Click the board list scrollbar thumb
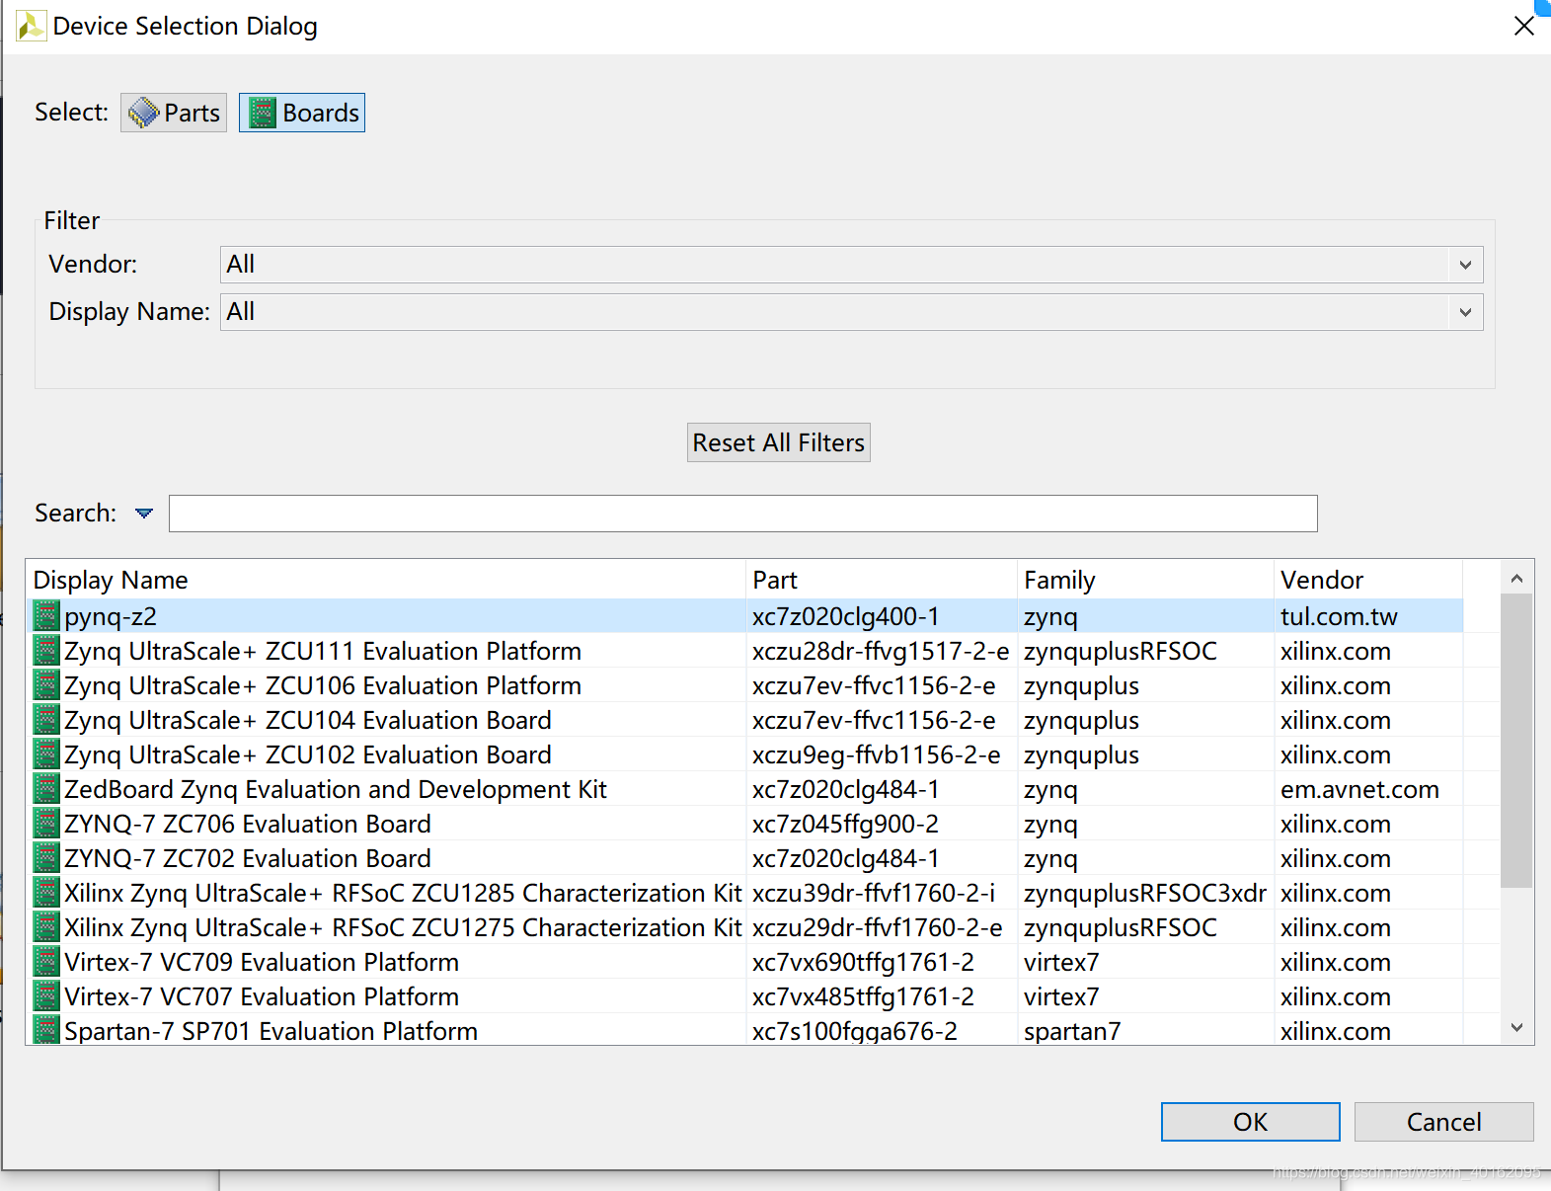Viewport: 1551px width, 1191px height. (x=1516, y=741)
